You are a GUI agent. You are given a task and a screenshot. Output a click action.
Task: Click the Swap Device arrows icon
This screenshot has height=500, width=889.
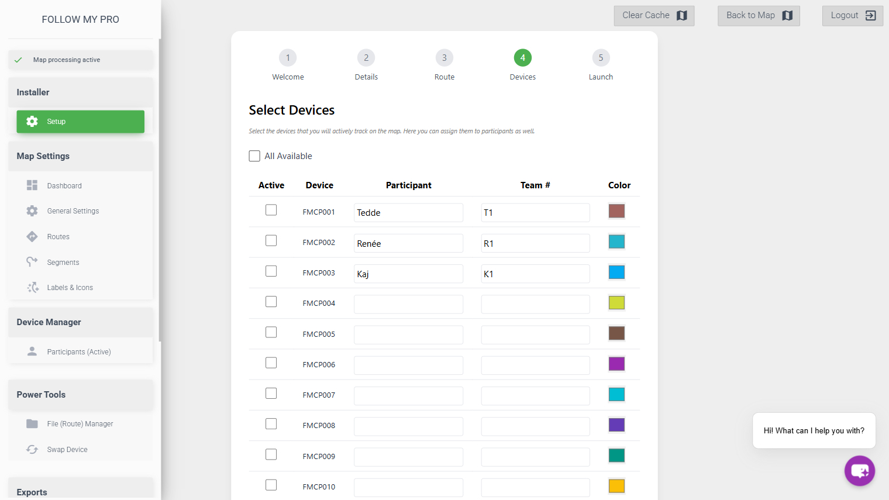pos(32,449)
